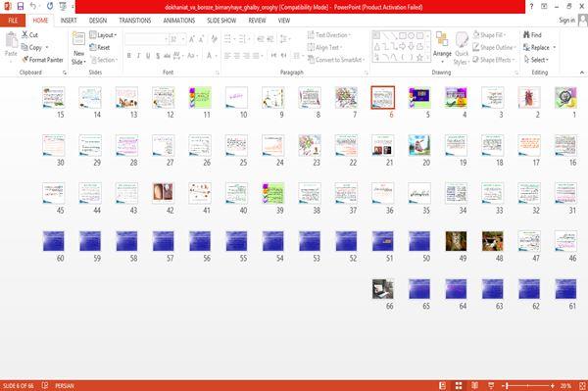
Task: Toggle Underline formatting
Action: coord(148,56)
